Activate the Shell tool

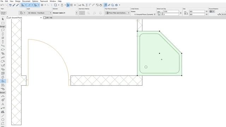3,65
